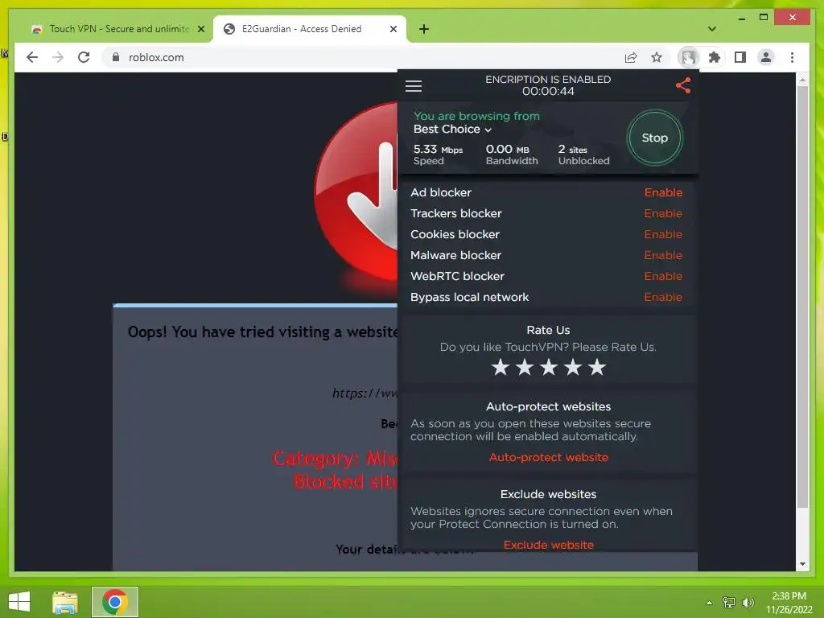This screenshot has height=618, width=824.
Task: Click the '2 sites Unblocked' statistic
Action: (583, 155)
